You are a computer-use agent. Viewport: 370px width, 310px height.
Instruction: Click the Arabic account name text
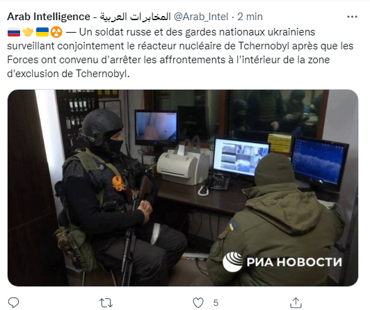[135, 17]
